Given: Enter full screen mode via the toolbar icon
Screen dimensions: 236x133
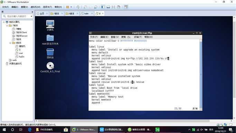Looking at the screenshot, I should pos(113,7).
